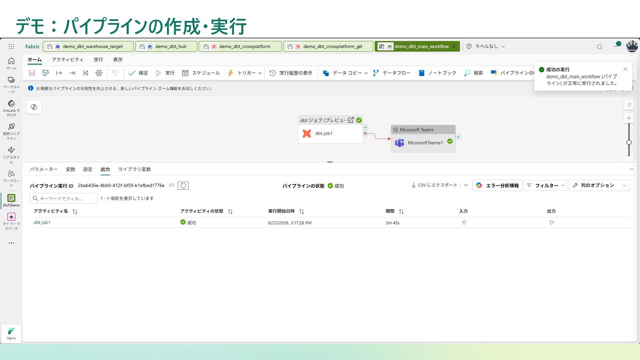The height and width of the screenshot is (360, 640).
Task: Open deployment pipelines in sidebar
Action: coord(11,132)
